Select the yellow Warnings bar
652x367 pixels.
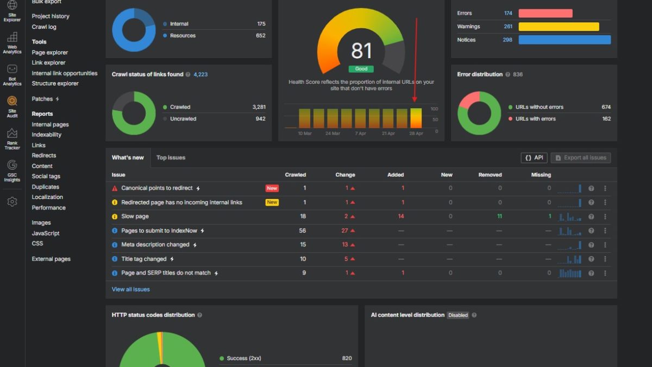tap(559, 27)
